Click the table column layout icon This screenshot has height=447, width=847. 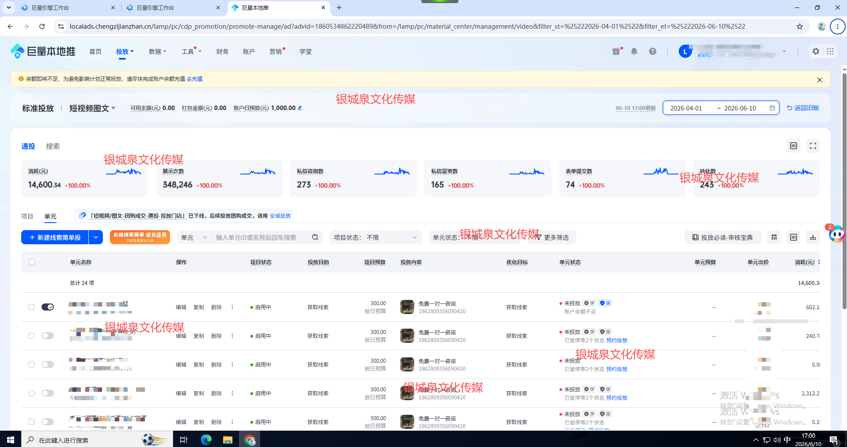(x=794, y=237)
